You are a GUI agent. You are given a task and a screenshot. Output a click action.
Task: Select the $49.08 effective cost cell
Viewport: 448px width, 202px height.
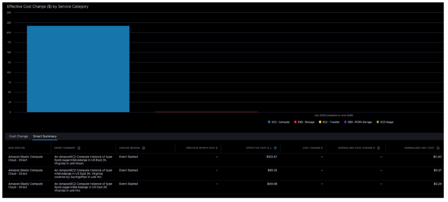272,184
